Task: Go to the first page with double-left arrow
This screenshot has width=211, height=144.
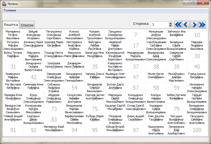Action: pyautogui.click(x=178, y=25)
